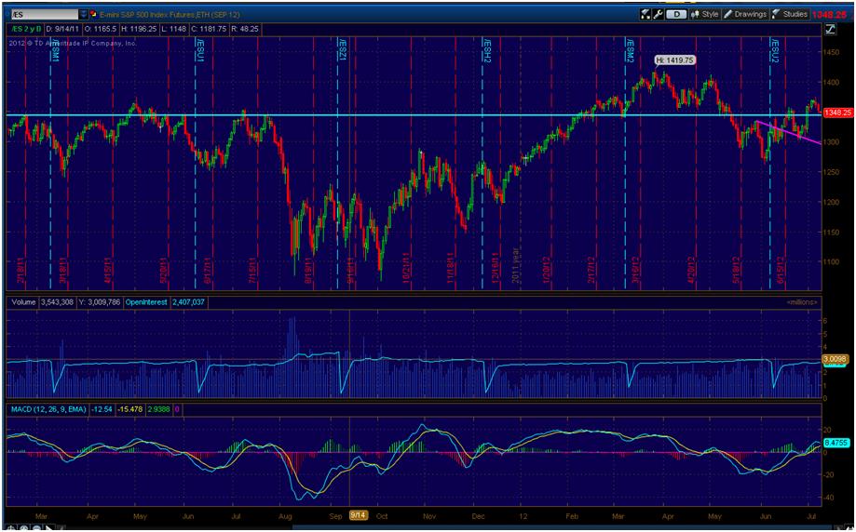Click the 8.4755 MACD axis label
Image resolution: width=856 pixels, height=532 pixels.
pyautogui.click(x=838, y=443)
